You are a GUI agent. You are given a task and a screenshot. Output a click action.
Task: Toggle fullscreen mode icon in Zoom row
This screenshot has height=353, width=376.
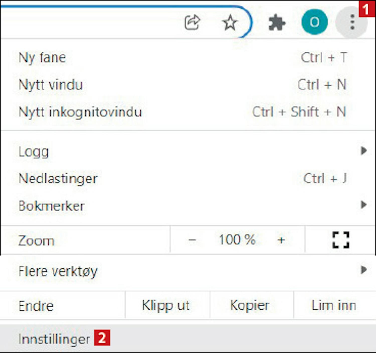pyautogui.click(x=341, y=240)
